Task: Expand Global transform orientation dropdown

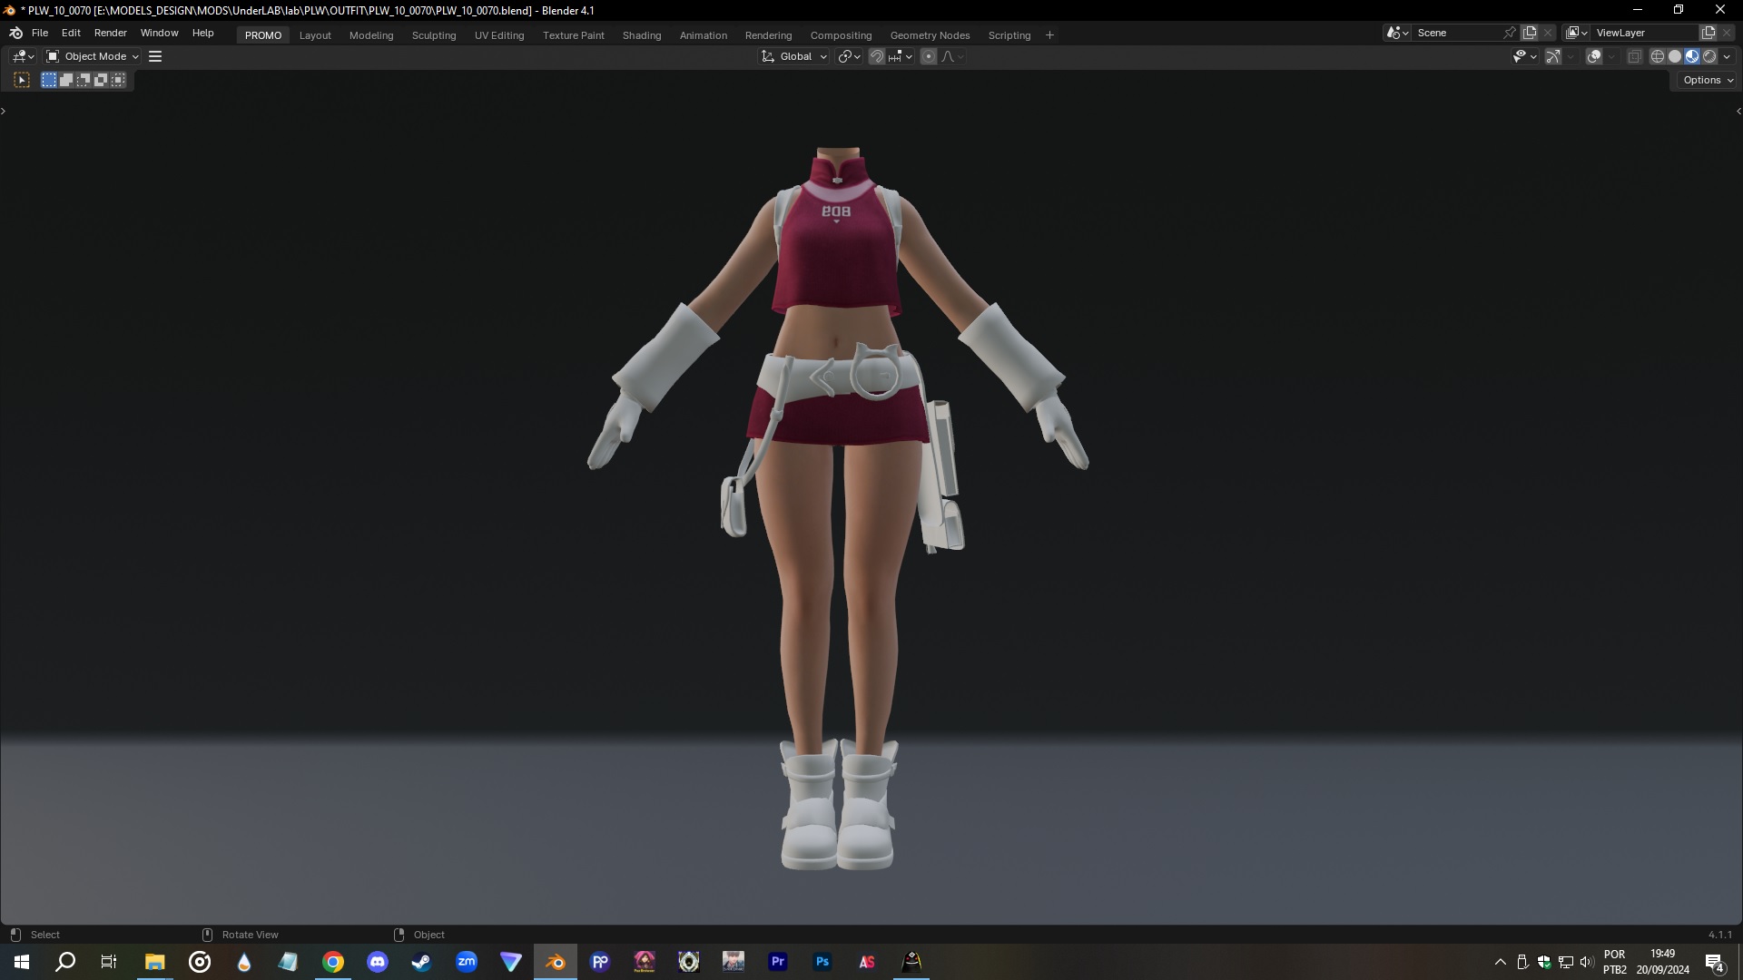Action: point(794,56)
